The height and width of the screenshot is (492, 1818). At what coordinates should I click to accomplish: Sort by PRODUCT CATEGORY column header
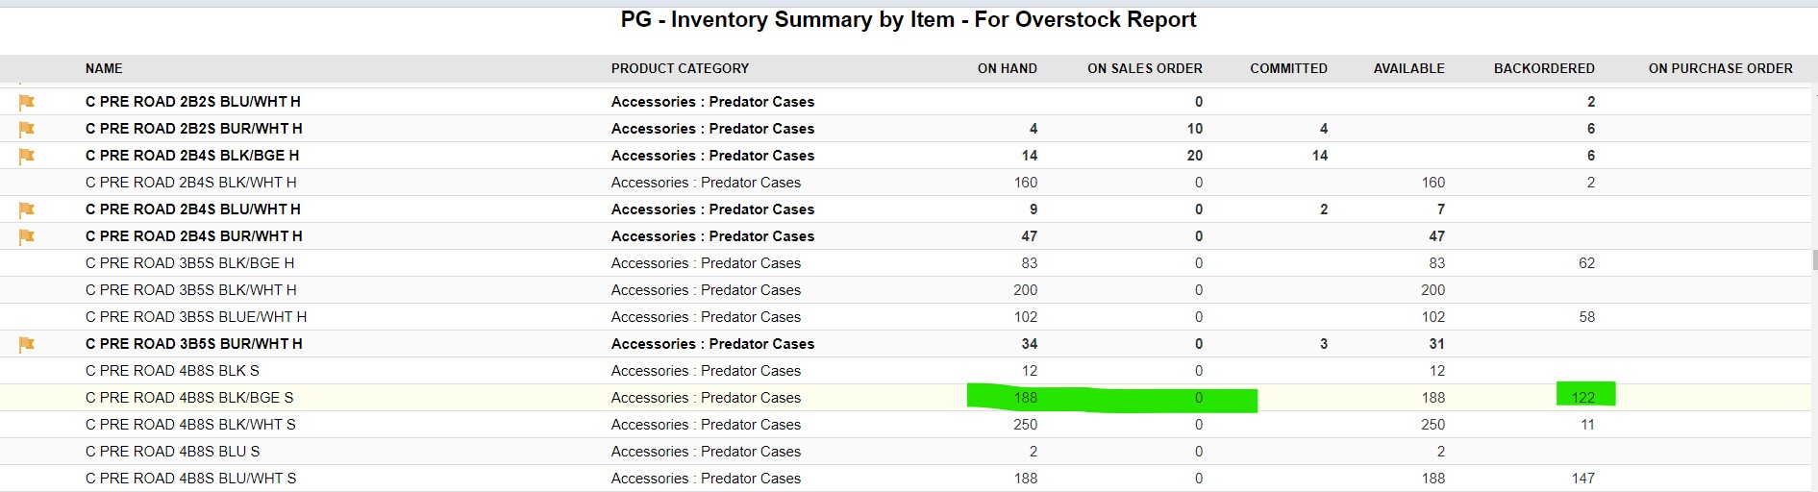coord(680,68)
